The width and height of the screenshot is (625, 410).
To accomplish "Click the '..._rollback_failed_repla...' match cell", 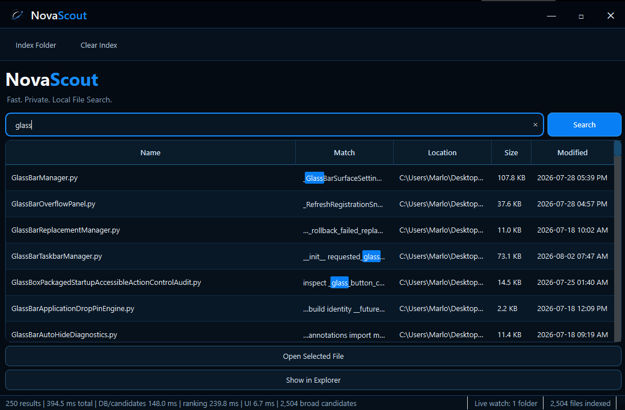I will [344, 231].
